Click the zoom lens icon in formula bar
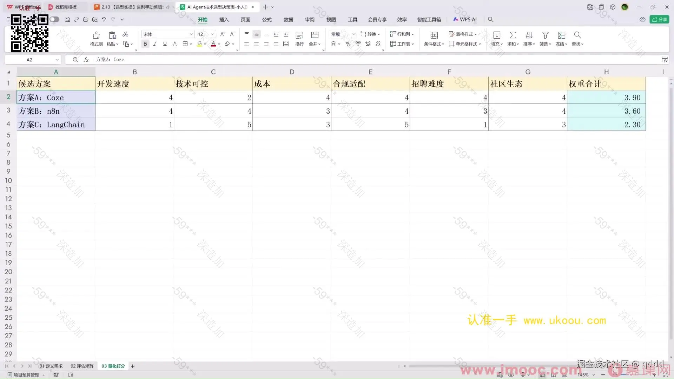The width and height of the screenshot is (674, 379). 75,60
